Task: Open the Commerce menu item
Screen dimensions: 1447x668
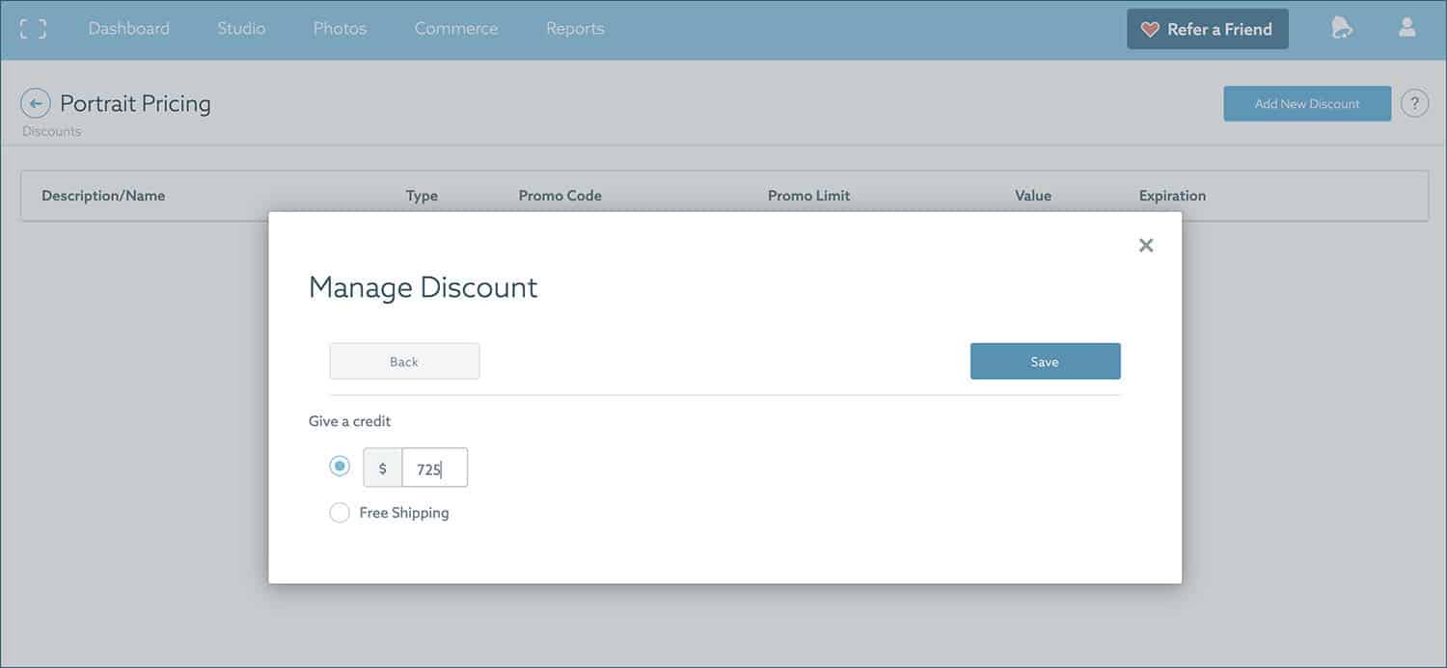Action: pos(456,29)
